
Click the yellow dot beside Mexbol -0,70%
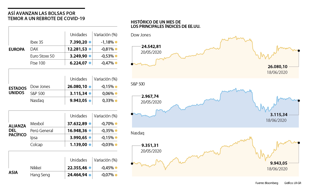116,124
